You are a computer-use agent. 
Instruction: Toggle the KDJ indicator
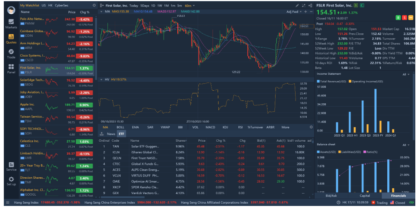[x=225, y=127]
